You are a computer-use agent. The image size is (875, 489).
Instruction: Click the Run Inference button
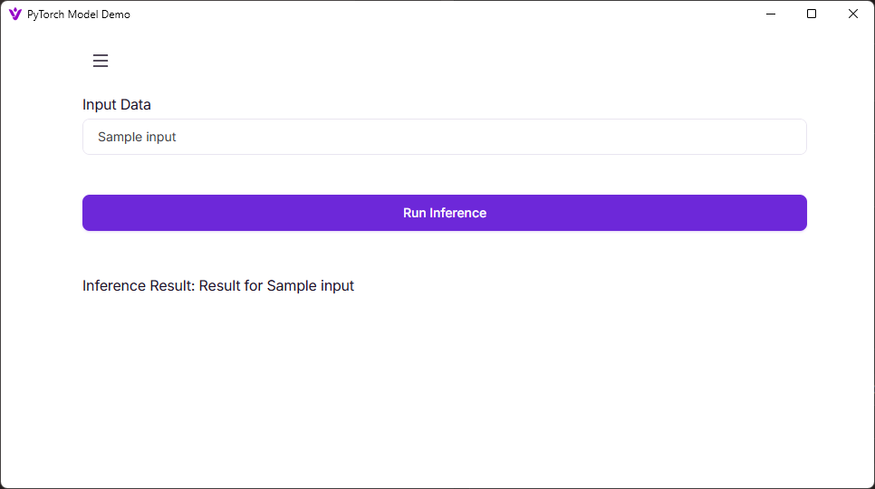[444, 213]
